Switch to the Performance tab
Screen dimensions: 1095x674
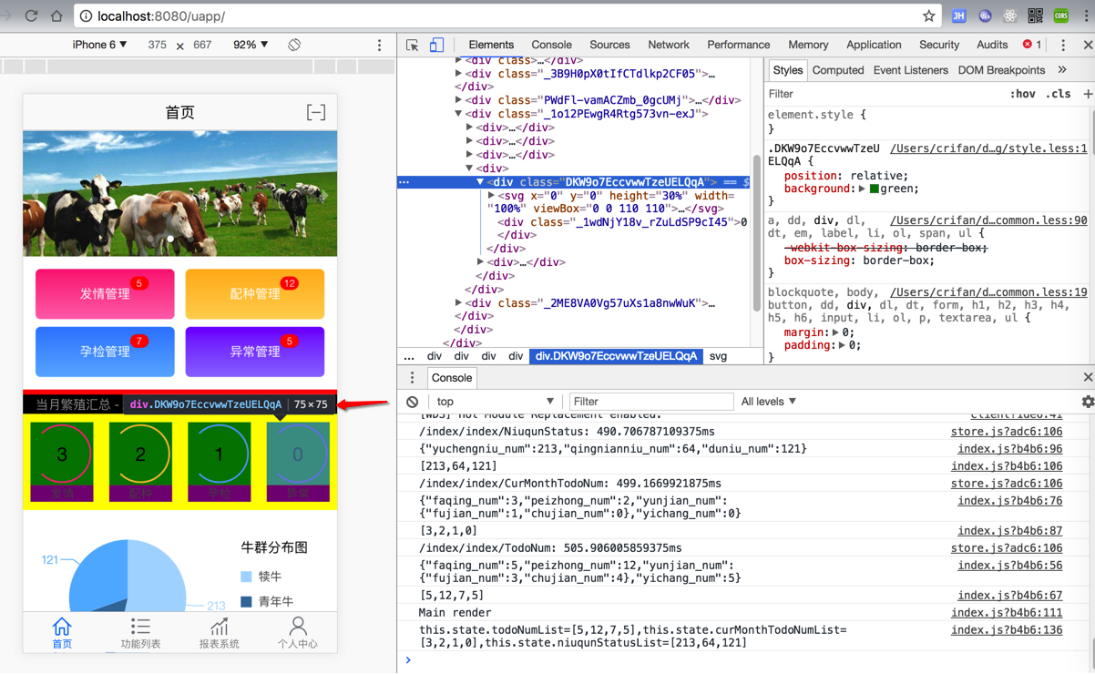[738, 45]
